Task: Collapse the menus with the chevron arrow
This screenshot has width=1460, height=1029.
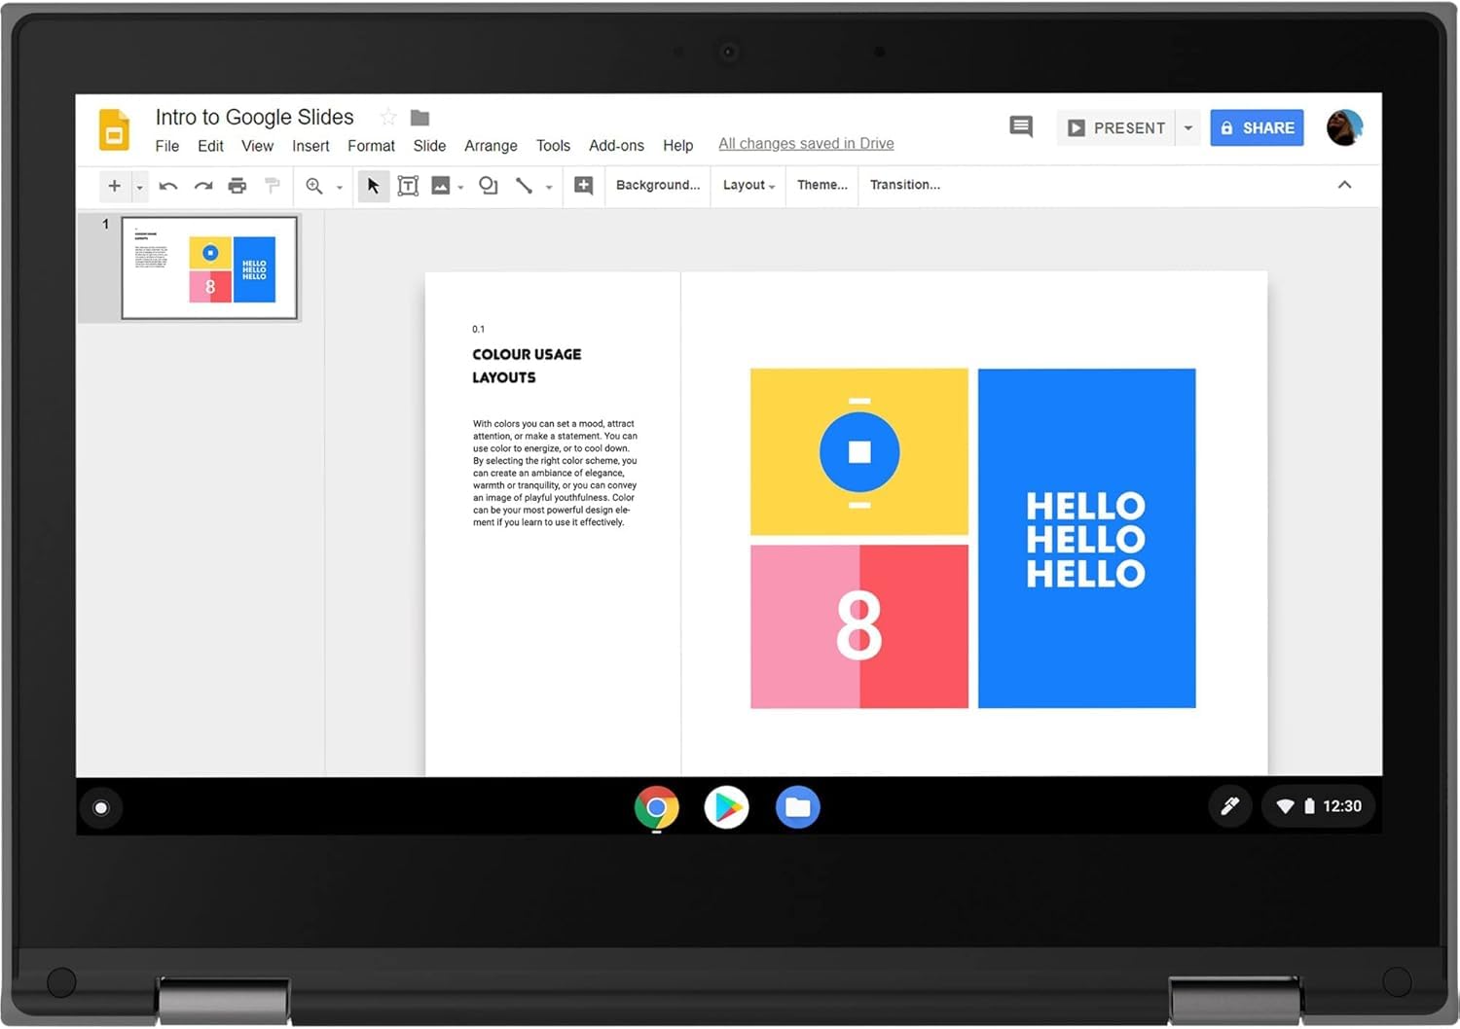Action: pos(1344,185)
